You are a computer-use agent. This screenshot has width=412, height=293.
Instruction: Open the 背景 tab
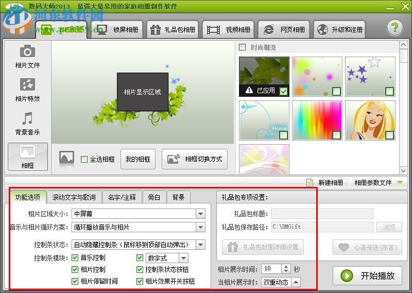(178, 197)
